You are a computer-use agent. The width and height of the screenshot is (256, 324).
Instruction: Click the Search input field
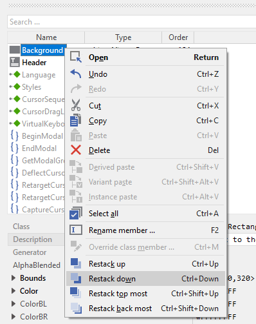pyautogui.click(x=132, y=21)
